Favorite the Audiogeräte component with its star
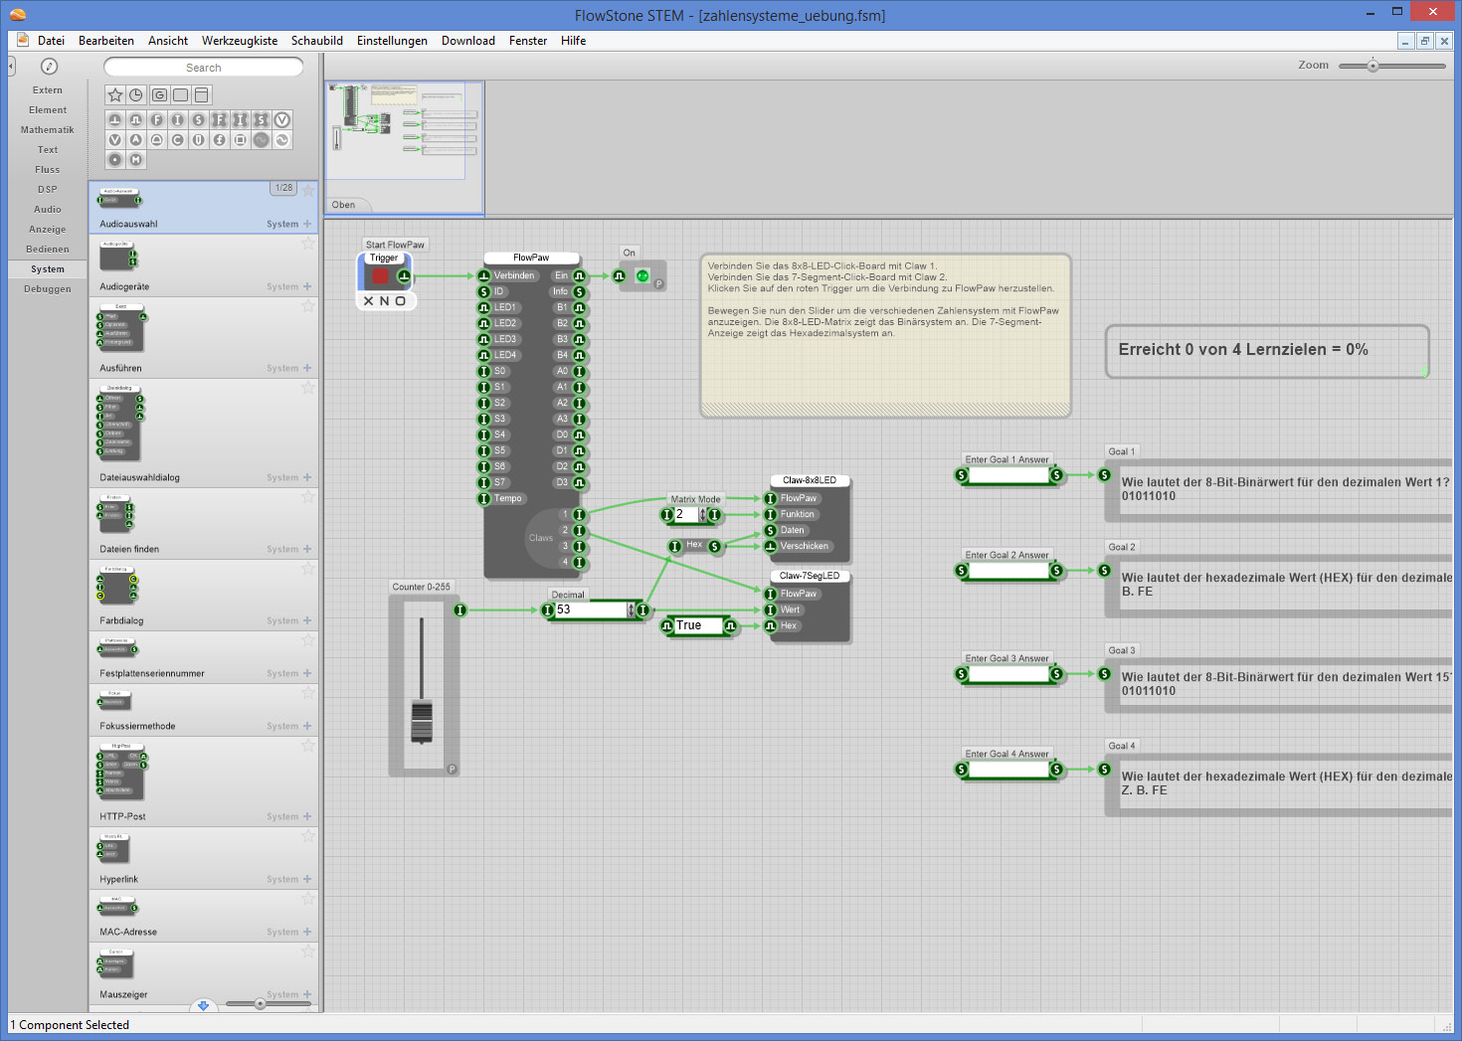 click(x=308, y=244)
